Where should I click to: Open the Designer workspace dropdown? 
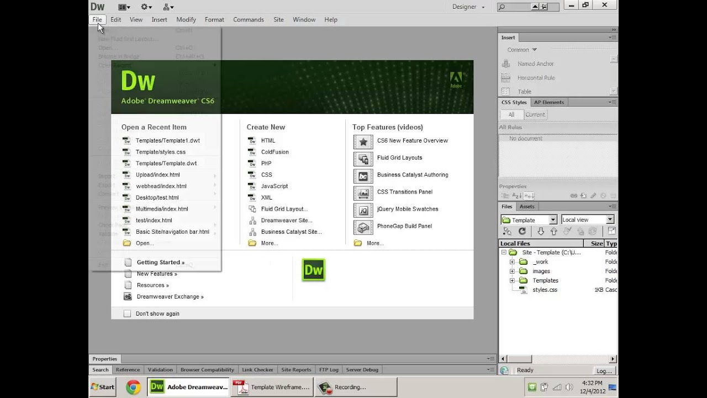(468, 7)
